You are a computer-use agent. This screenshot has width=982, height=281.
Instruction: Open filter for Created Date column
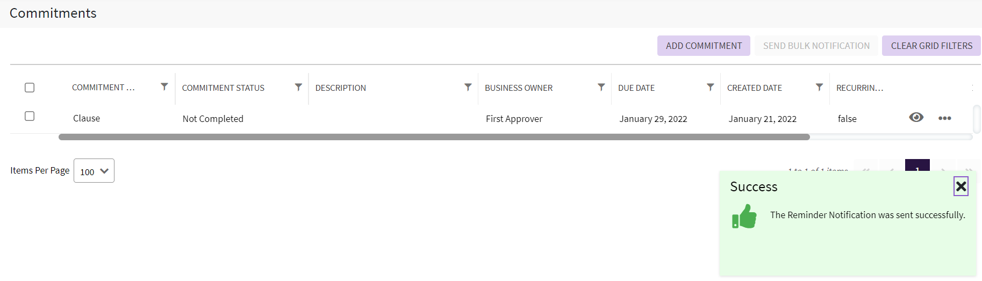tap(819, 87)
